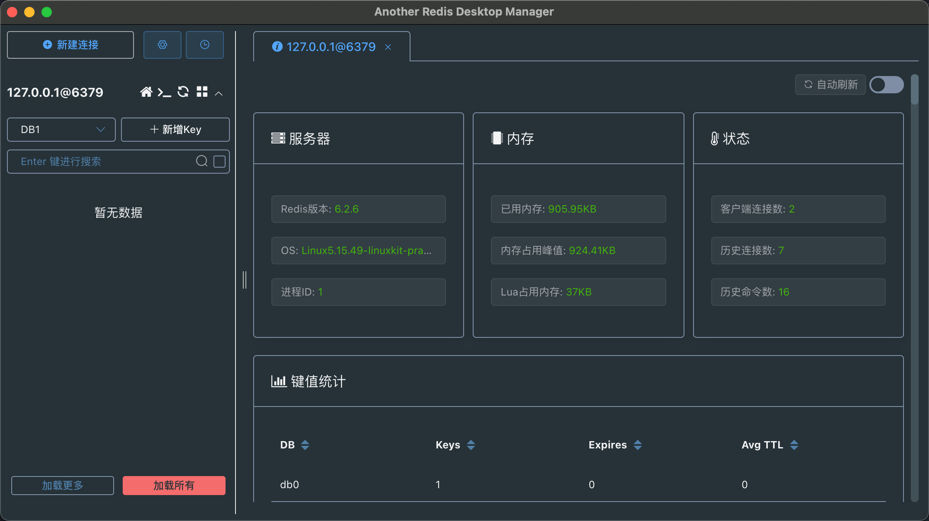Click the 服务器 server icon heading
Viewport: 929px width, 521px height.
click(x=278, y=138)
